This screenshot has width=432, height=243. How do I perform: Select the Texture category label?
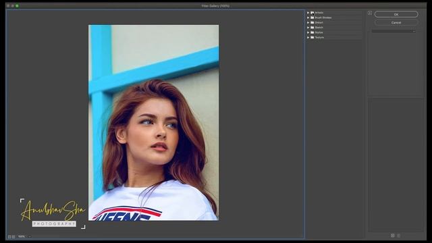click(x=319, y=38)
